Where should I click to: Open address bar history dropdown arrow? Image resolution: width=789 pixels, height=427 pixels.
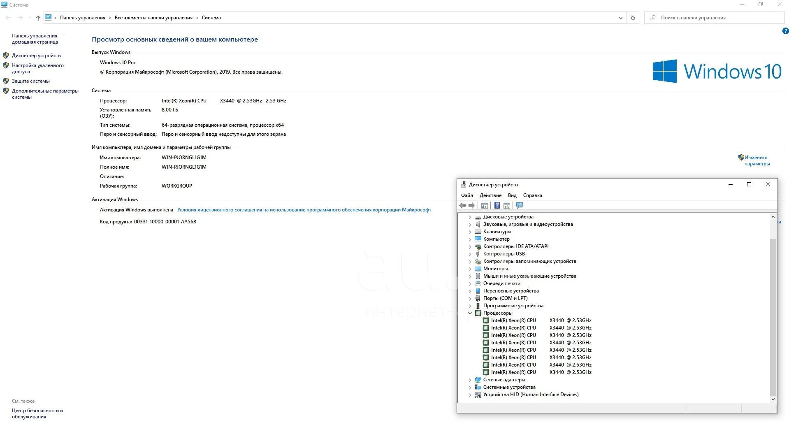(621, 18)
